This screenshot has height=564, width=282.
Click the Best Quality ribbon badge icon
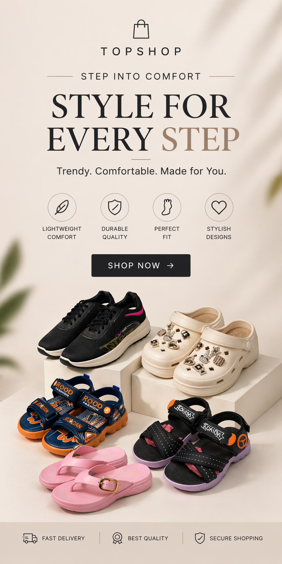point(117,538)
